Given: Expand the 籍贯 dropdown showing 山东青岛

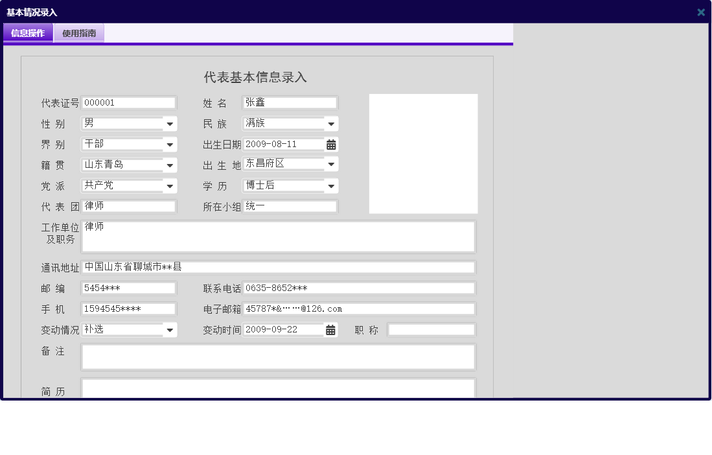Looking at the screenshot, I should 170,166.
